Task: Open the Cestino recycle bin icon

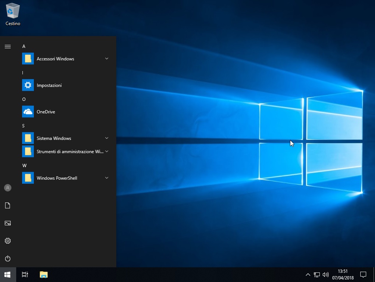Action: [x=13, y=14]
